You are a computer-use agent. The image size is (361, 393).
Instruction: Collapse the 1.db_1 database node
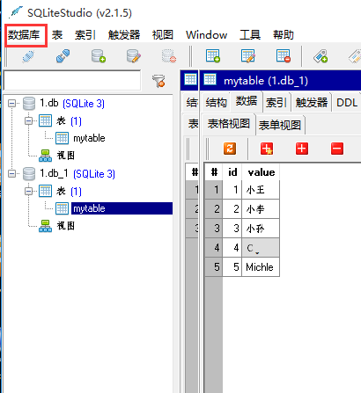(11, 173)
